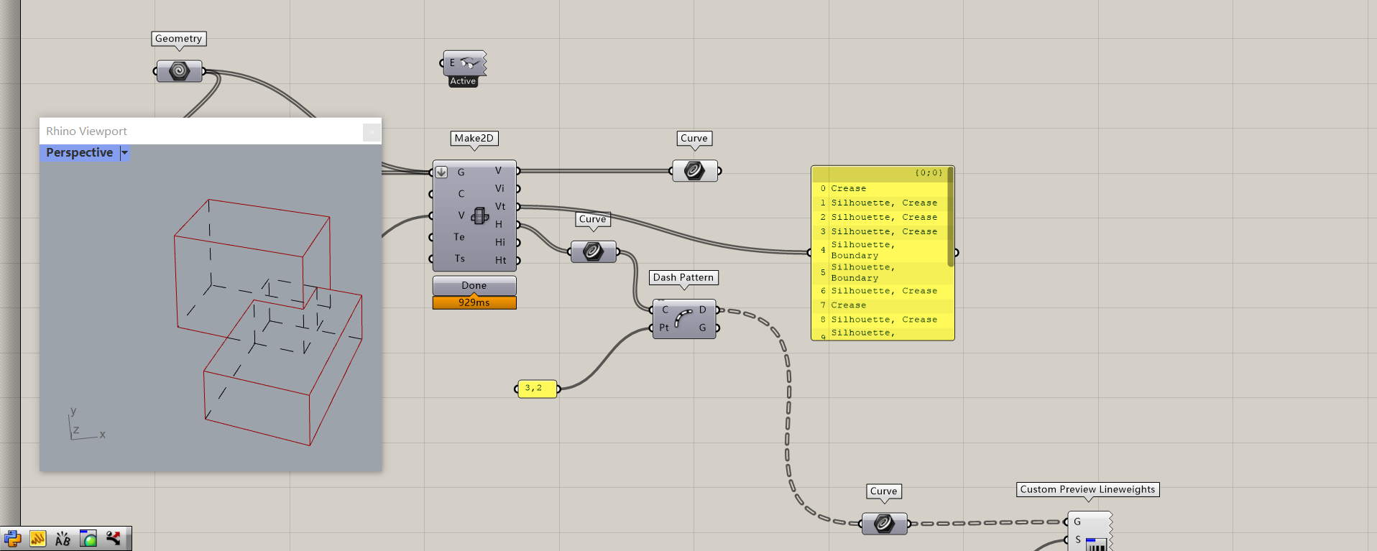
Task: Click the Make2D label tag
Action: [474, 138]
